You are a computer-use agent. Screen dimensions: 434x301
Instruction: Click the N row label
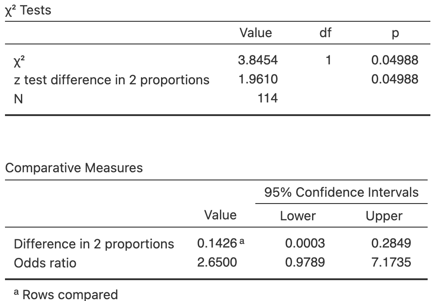point(18,99)
